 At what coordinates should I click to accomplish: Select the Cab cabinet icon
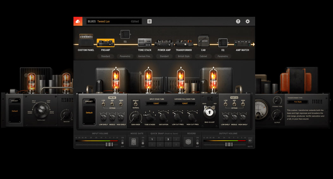(x=203, y=41)
